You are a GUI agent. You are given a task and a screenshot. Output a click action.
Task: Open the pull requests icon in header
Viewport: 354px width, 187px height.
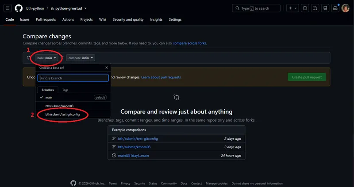pyautogui.click(x=315, y=8)
